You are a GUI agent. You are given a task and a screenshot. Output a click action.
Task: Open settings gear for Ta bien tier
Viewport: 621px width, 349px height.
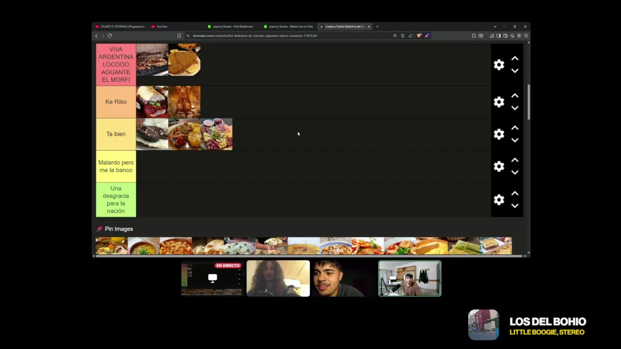click(x=499, y=134)
